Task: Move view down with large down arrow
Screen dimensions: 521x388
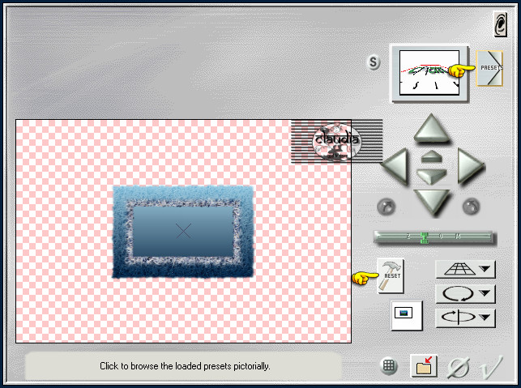Action: click(432, 203)
